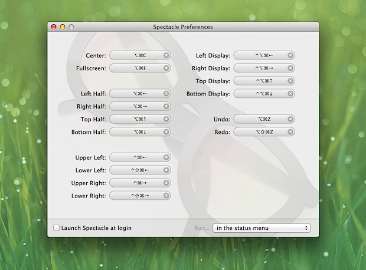366x270 pixels.
Task: Clear the Redo shortcut via X icon
Action: click(290, 132)
